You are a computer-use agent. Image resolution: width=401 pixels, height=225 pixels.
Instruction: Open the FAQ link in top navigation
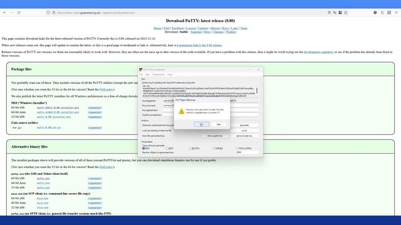tap(167, 28)
